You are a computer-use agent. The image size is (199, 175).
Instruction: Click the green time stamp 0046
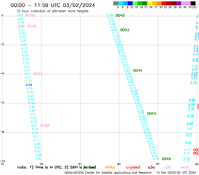tap(166, 159)
